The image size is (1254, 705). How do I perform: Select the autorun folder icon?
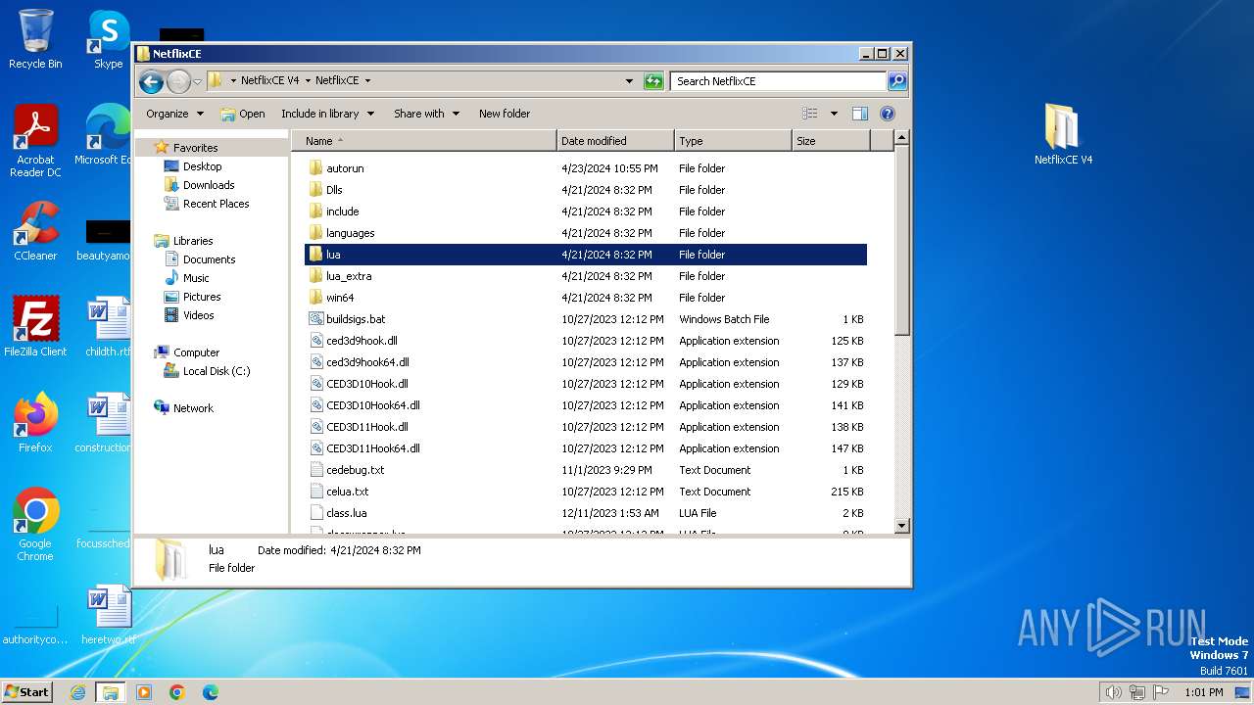click(x=315, y=168)
